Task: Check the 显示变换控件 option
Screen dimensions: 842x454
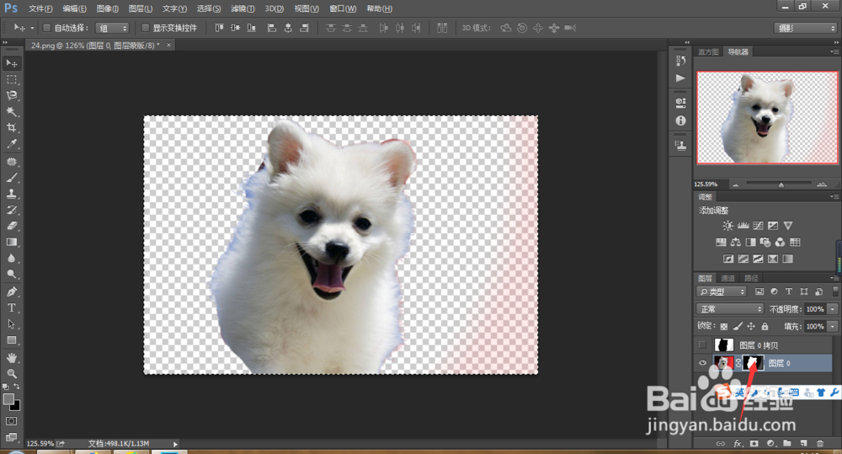Action: point(146,28)
